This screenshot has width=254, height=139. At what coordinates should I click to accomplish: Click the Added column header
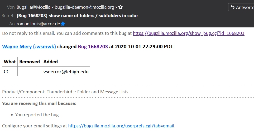tap(51, 62)
